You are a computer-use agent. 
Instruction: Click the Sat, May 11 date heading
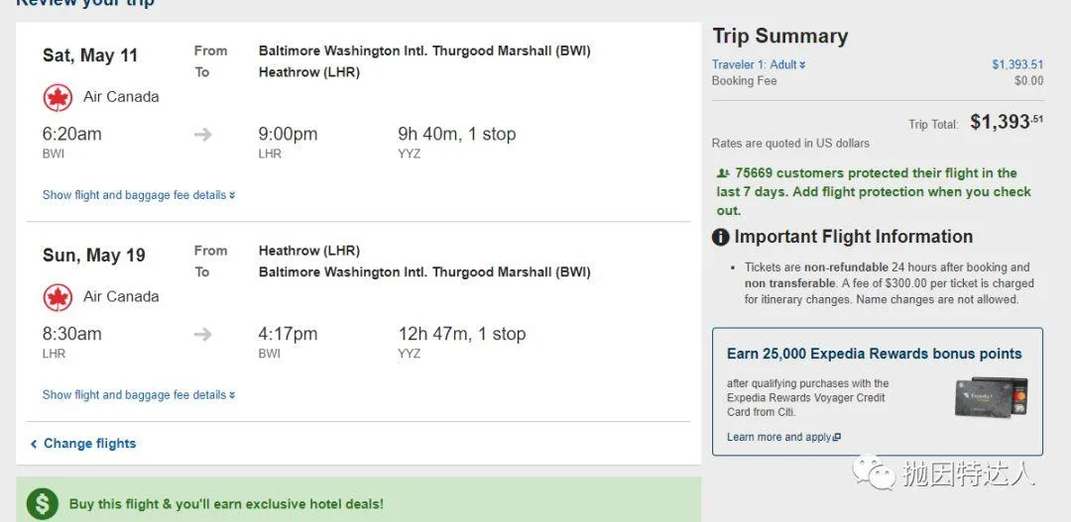(x=90, y=55)
